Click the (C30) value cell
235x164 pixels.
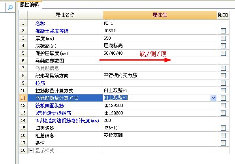point(160,31)
